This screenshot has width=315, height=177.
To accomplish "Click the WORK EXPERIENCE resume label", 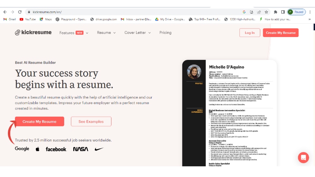I will tap(197, 111).
